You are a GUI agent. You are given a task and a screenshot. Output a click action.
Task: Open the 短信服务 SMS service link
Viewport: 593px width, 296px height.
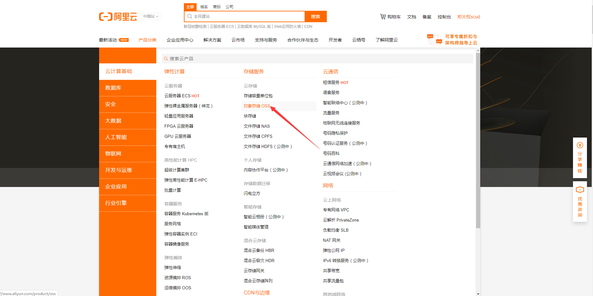click(331, 82)
